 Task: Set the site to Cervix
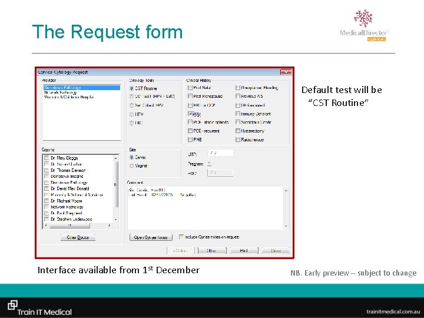coord(132,157)
